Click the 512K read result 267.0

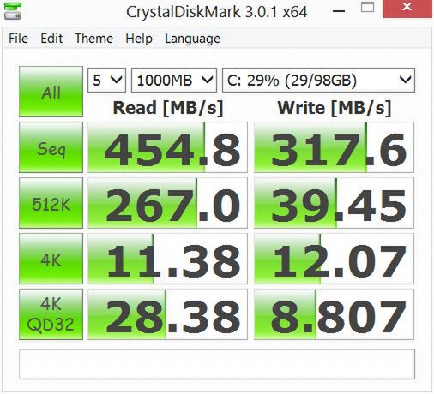pos(167,203)
